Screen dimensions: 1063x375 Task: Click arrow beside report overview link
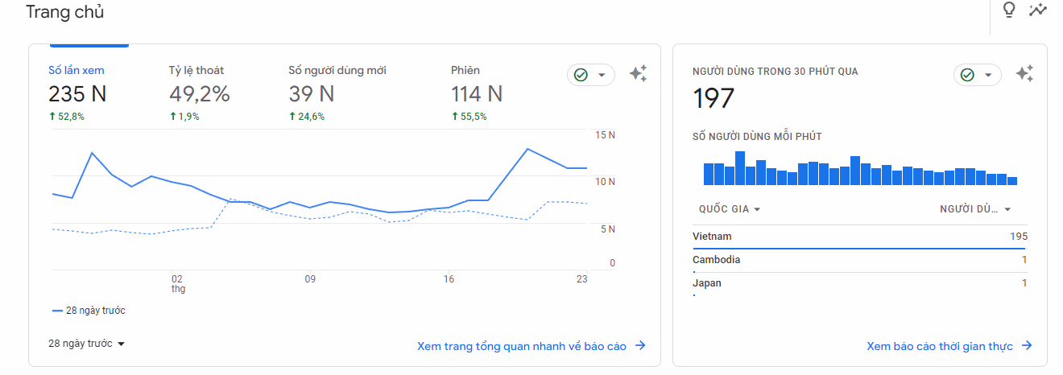pos(640,346)
